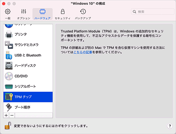Click the partially hidden network globe icon
This screenshot has width=176, height=134.
[9, 26]
